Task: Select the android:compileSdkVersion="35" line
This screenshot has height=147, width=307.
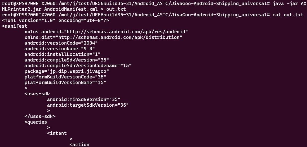Action: point(67,60)
